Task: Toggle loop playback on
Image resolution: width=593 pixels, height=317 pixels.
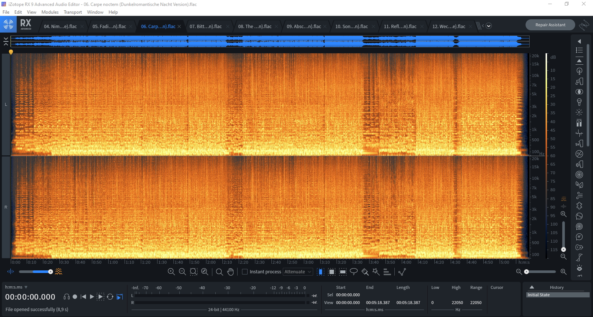Action: coord(110,297)
